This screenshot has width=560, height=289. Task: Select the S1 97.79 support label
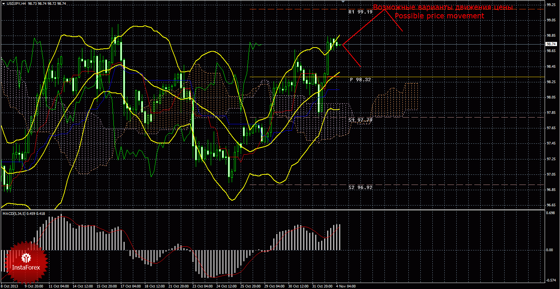click(x=360, y=120)
